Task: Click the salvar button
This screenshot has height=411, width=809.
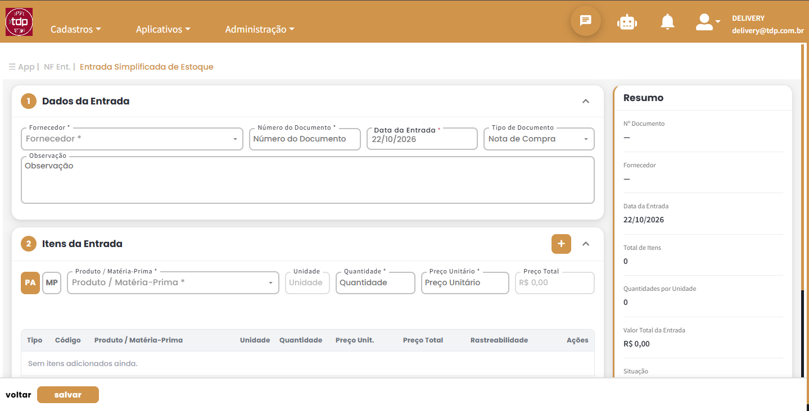Action: [x=68, y=395]
